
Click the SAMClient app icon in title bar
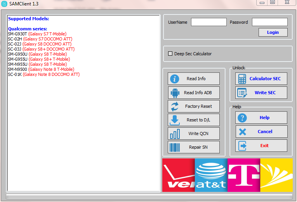(x=4, y=4)
